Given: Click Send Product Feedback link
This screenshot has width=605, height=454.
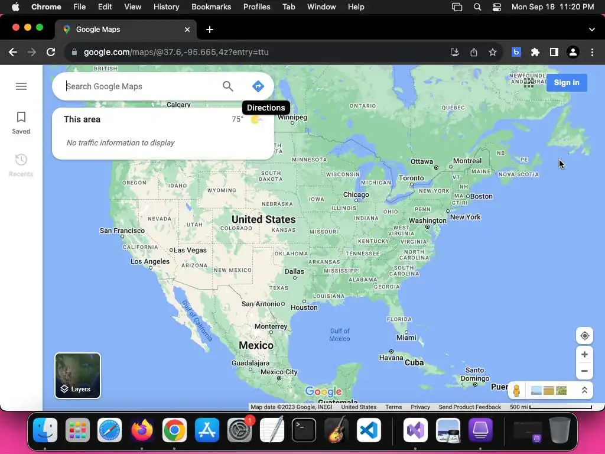Looking at the screenshot, I should [x=470, y=407].
